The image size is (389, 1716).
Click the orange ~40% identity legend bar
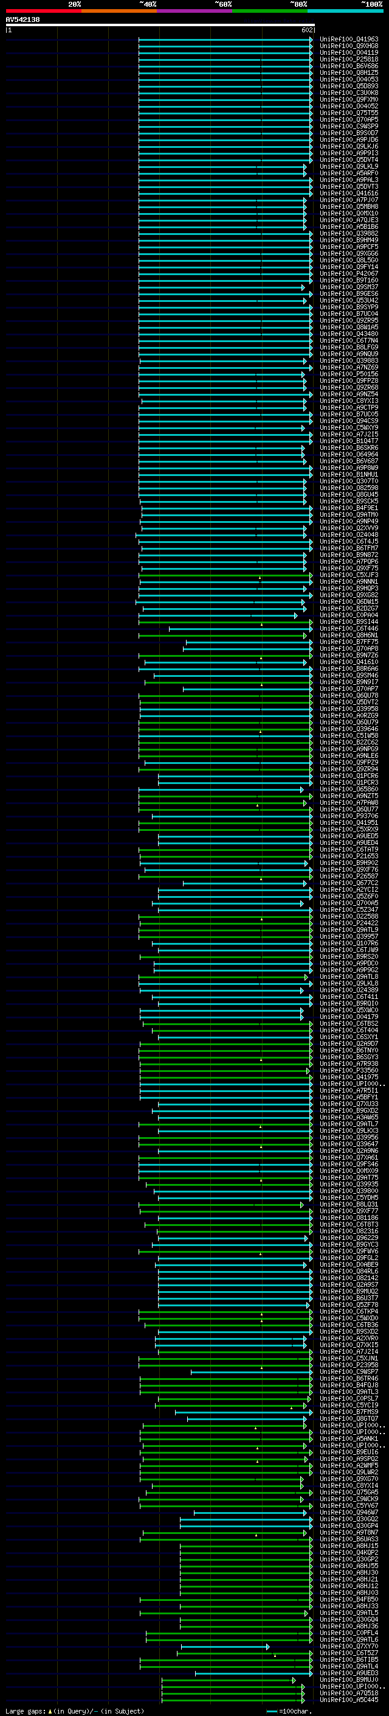(119, 11)
